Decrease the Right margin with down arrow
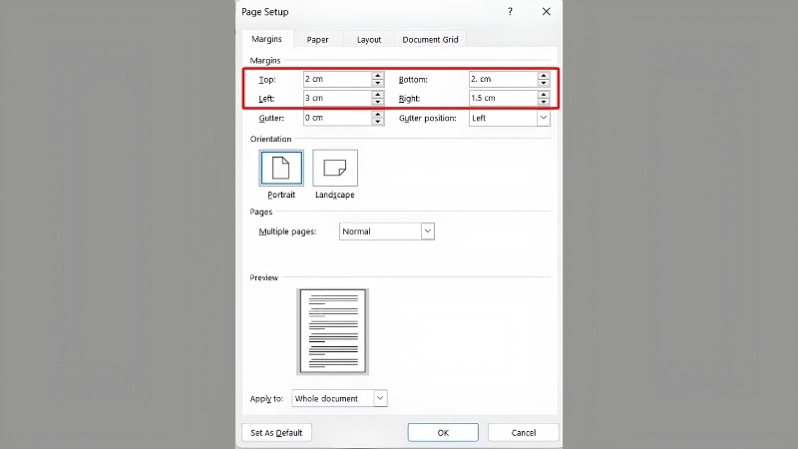Image resolution: width=798 pixels, height=449 pixels. click(x=543, y=102)
